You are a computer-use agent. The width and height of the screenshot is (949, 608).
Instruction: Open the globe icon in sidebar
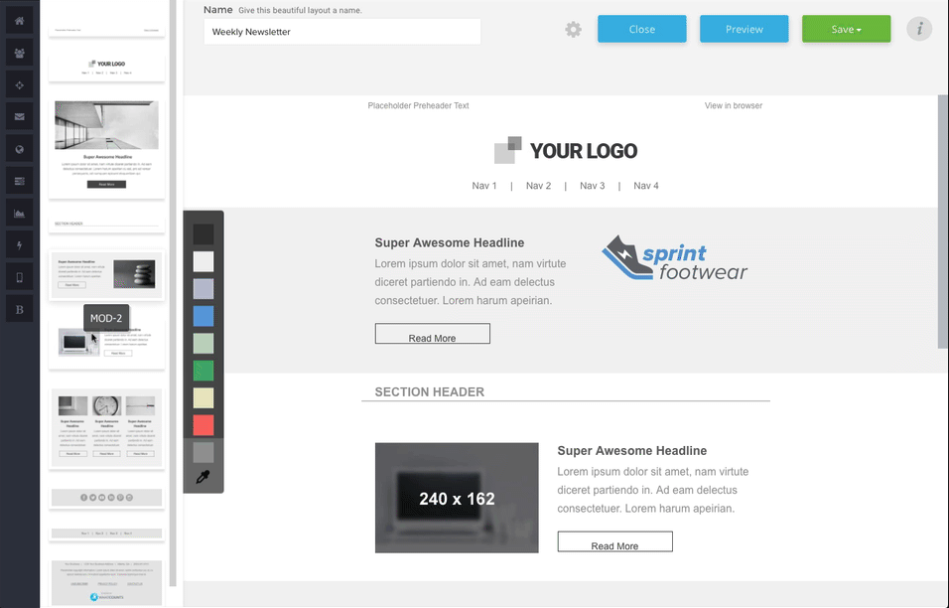[x=19, y=149]
